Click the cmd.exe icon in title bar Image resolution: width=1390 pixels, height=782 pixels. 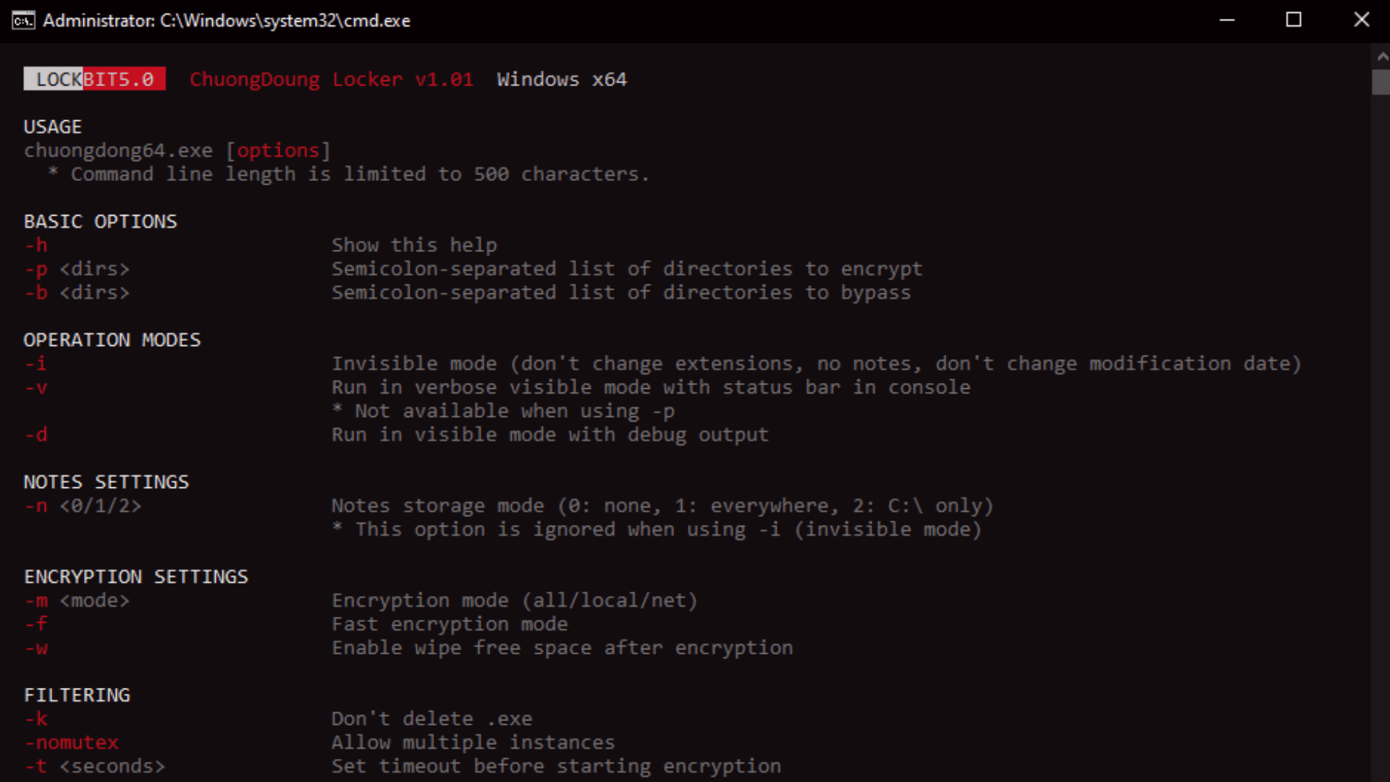pos(23,21)
